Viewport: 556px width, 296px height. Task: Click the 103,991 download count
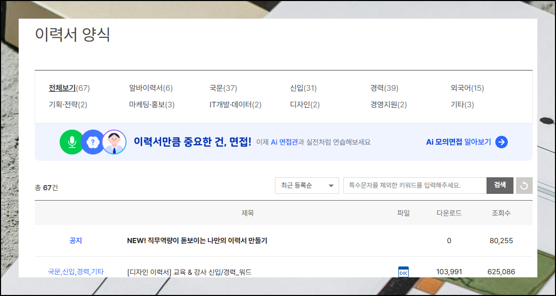coord(449,272)
